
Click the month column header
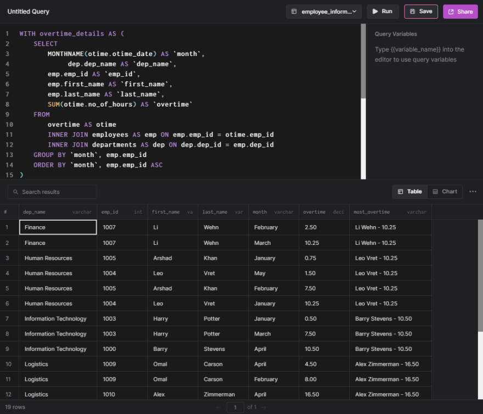coord(274,212)
